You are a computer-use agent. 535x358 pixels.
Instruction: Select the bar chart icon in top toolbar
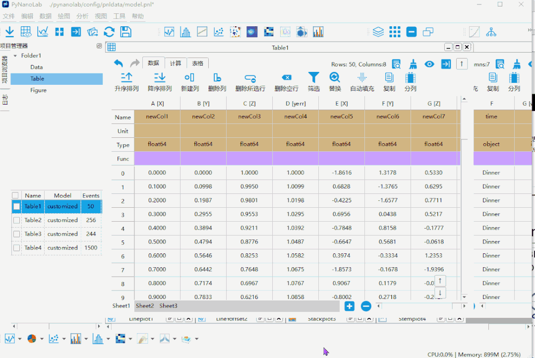(x=318, y=32)
